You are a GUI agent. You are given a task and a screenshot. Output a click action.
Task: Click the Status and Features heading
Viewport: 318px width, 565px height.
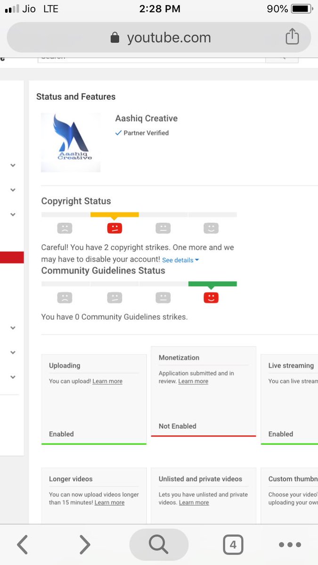(76, 97)
